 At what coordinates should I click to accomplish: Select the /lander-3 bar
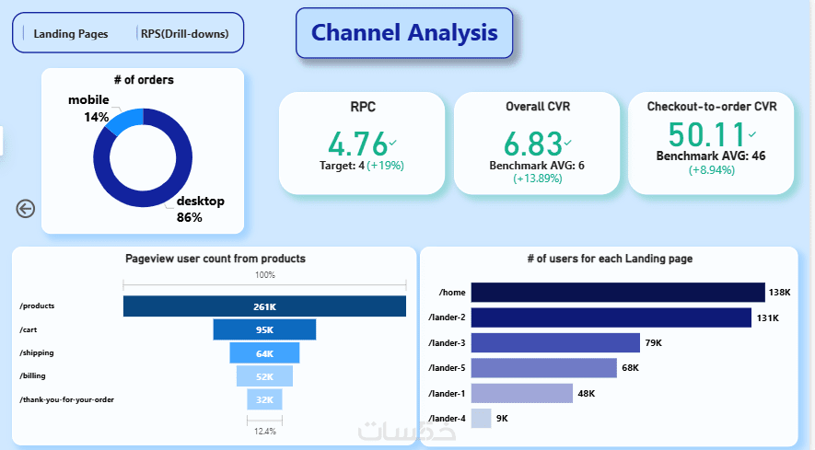(x=555, y=343)
